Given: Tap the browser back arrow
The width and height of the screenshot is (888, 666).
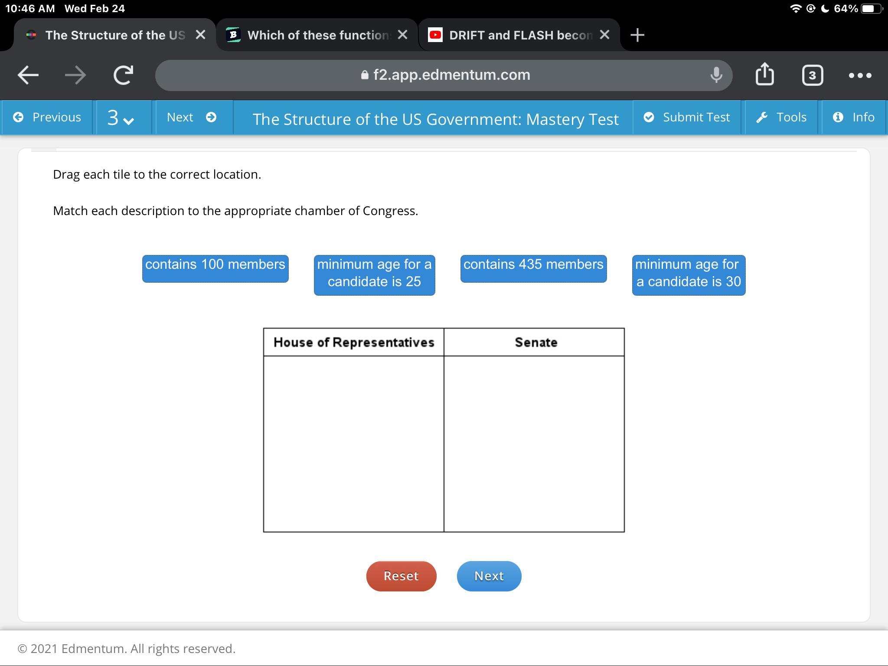Looking at the screenshot, I should 28,75.
